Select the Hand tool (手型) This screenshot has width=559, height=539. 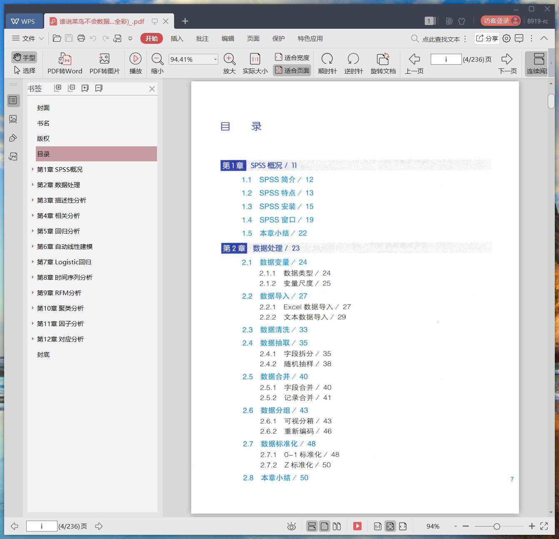(x=24, y=57)
